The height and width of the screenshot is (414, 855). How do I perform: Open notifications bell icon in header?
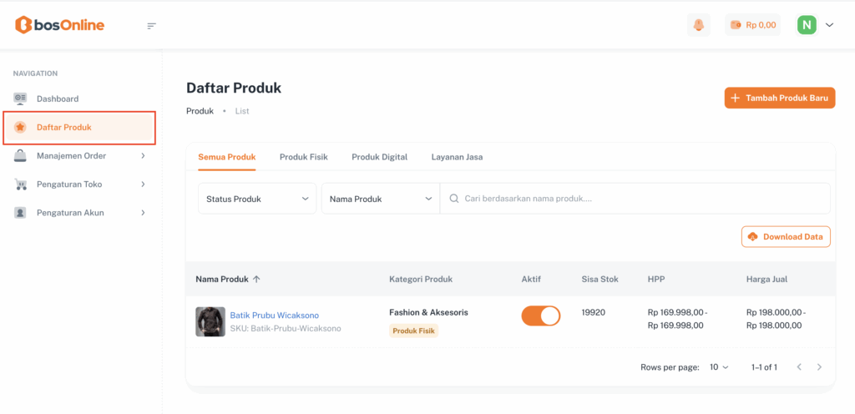tap(699, 25)
